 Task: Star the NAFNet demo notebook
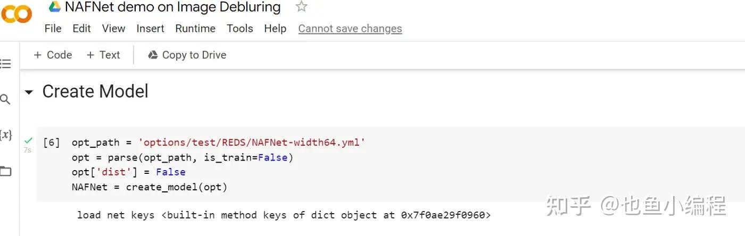[x=301, y=7]
